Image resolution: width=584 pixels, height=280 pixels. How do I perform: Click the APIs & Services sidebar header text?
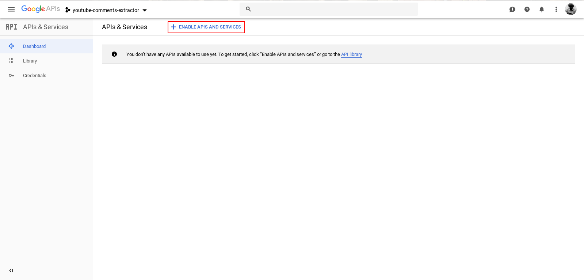click(x=46, y=27)
